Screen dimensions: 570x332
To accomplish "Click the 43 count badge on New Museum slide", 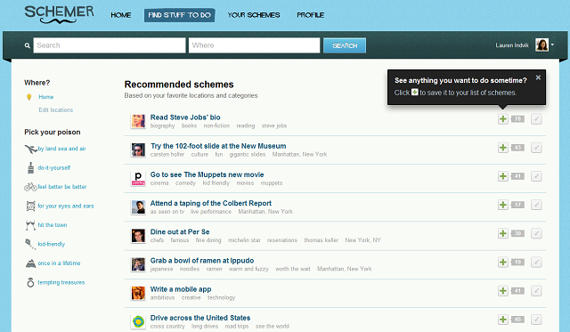I will pyautogui.click(x=517, y=148).
